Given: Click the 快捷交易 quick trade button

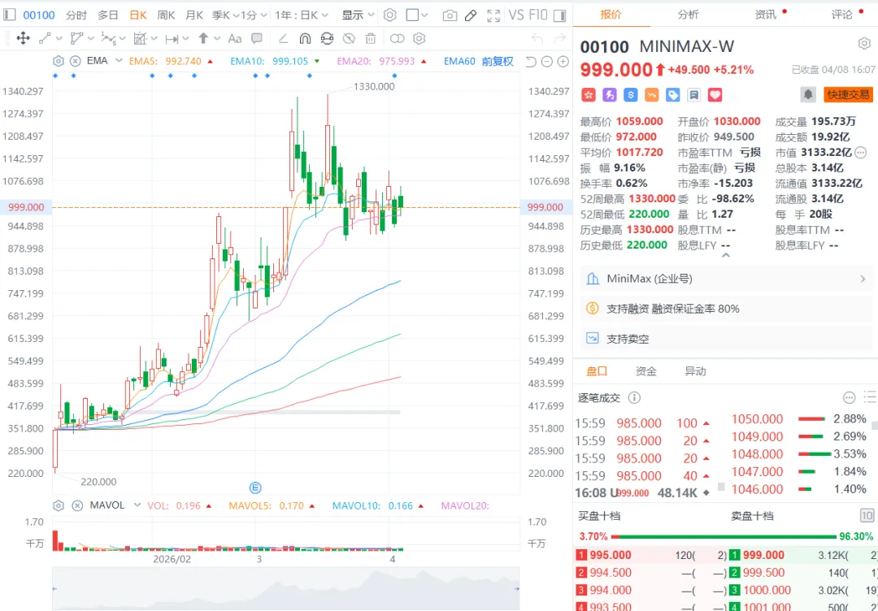Looking at the screenshot, I should point(848,94).
